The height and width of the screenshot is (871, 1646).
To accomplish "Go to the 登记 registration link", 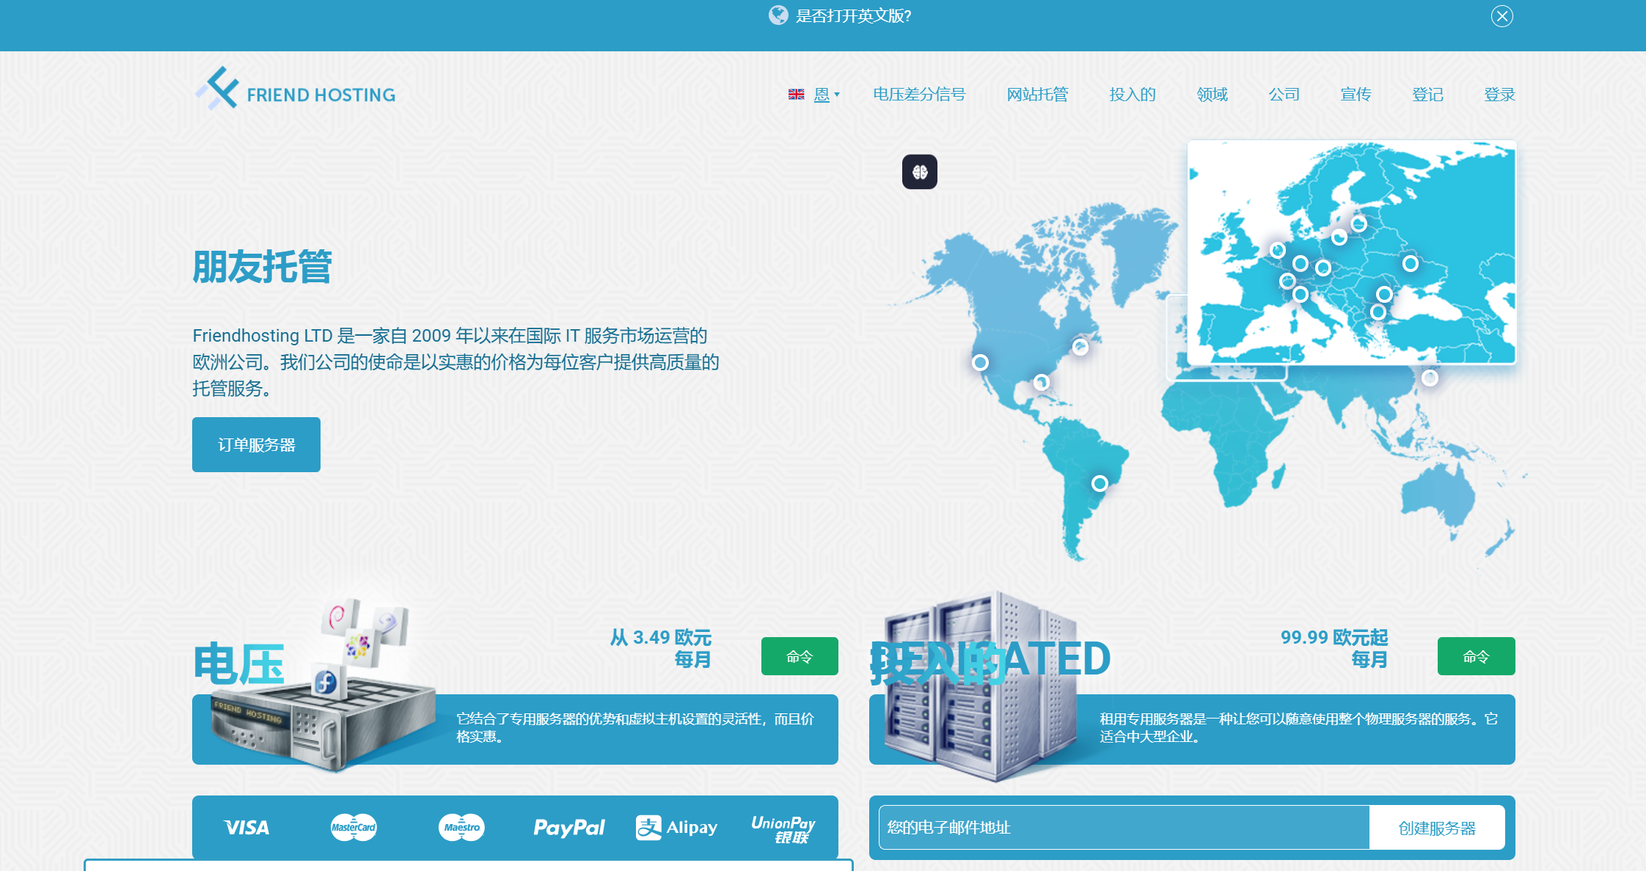I will click(1427, 95).
